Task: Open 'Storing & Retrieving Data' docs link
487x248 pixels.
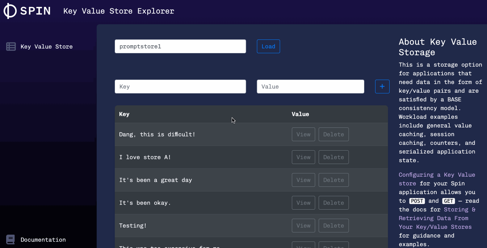Action: pos(437,218)
